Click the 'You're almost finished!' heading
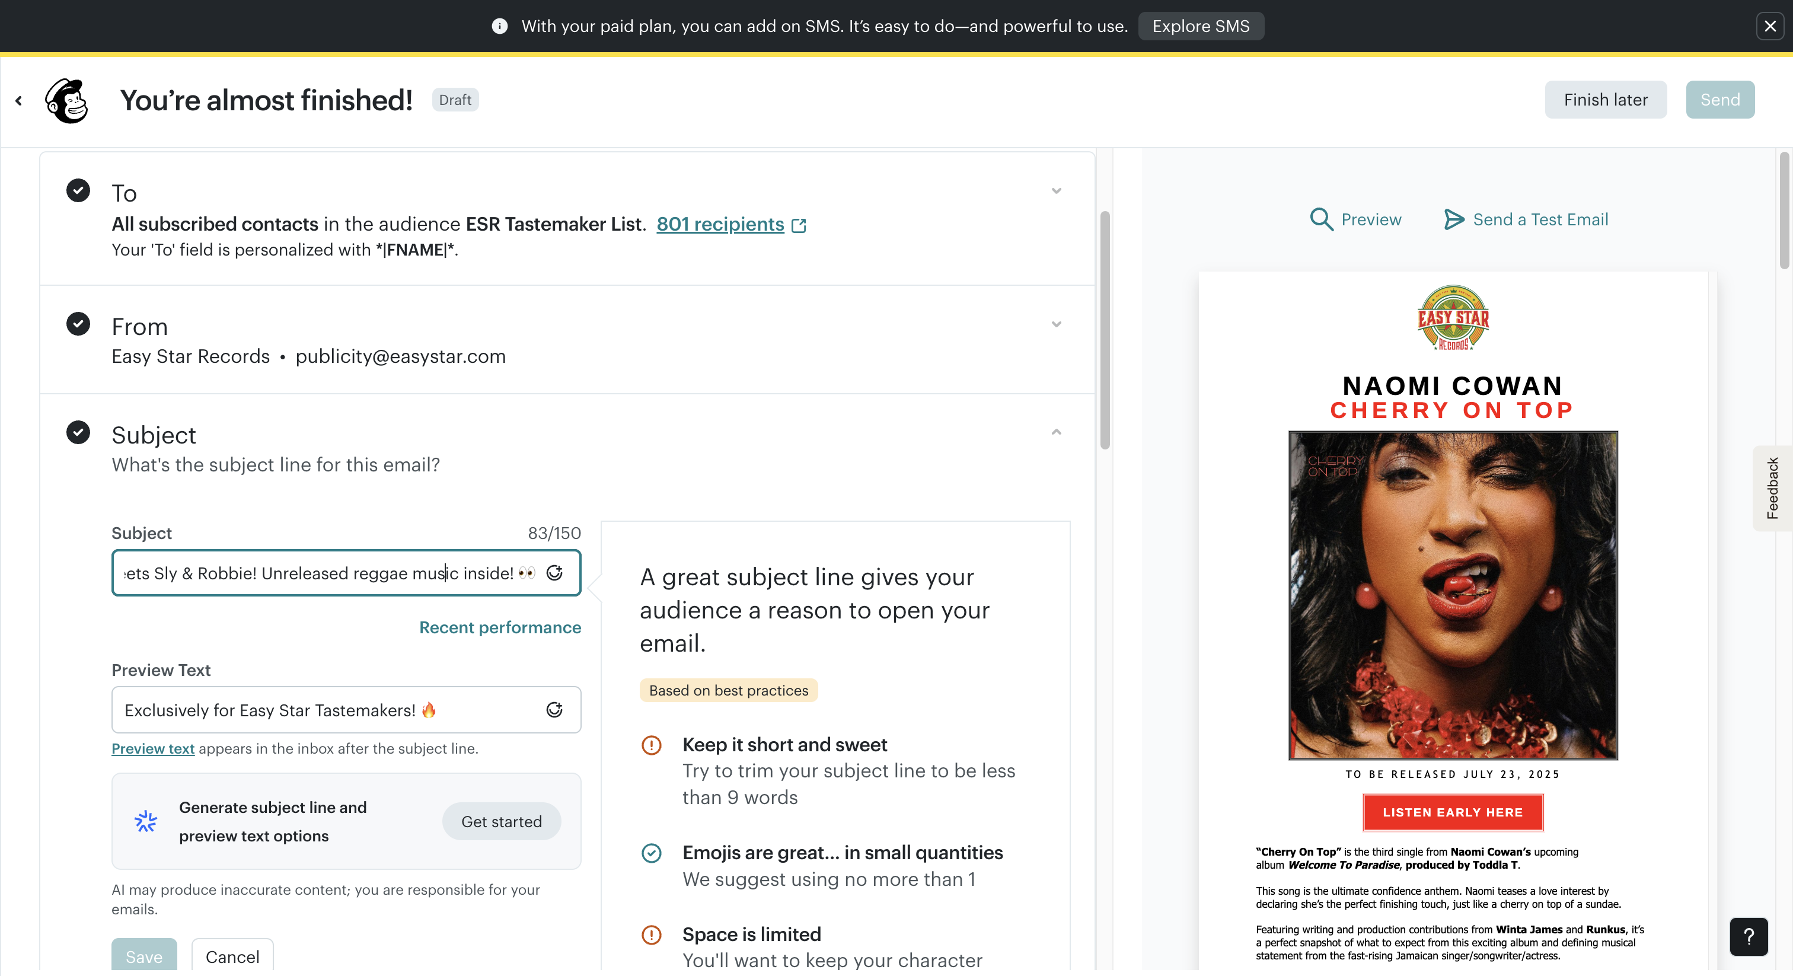The height and width of the screenshot is (976, 1793). click(266, 100)
